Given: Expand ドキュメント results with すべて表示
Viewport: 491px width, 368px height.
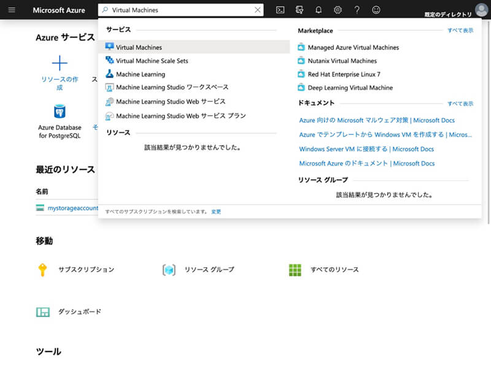Looking at the screenshot, I should click(460, 103).
